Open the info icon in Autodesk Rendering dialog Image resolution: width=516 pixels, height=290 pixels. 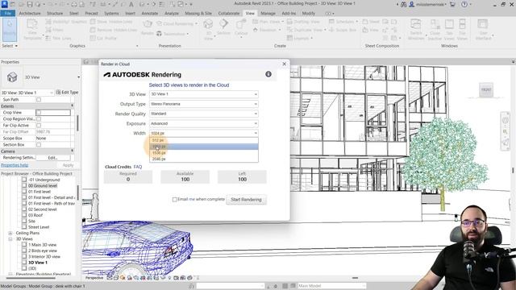point(268,74)
